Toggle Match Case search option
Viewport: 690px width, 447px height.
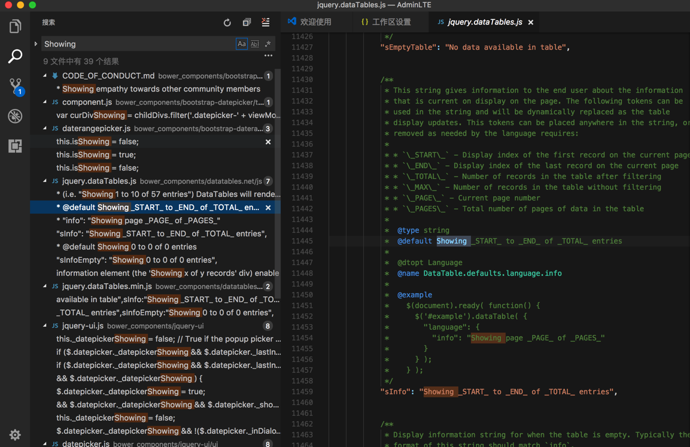[x=241, y=44]
